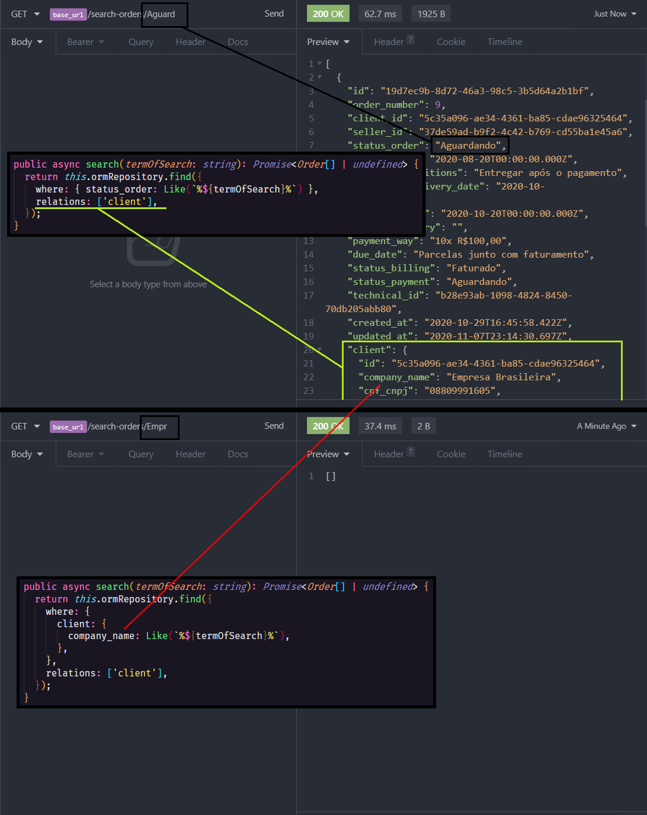647x815 pixels.
Task: Click the "Parcelas junto com faturamento" due_date value
Action: click(x=501, y=254)
